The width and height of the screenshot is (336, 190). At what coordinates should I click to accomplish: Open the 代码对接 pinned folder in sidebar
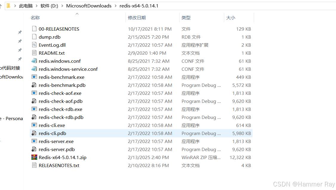tap(10, 68)
